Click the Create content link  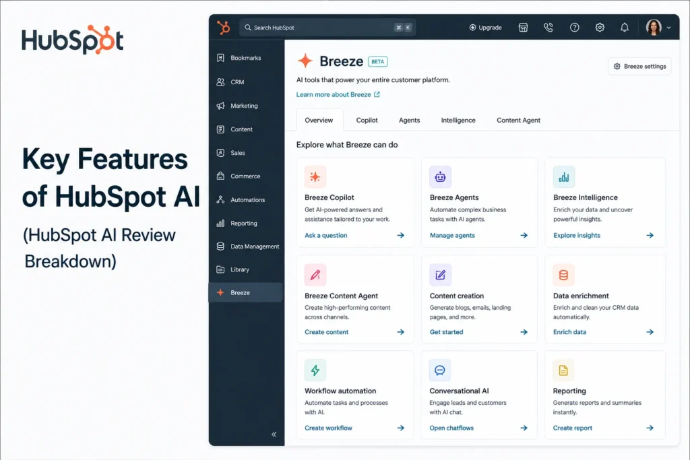coord(327,332)
